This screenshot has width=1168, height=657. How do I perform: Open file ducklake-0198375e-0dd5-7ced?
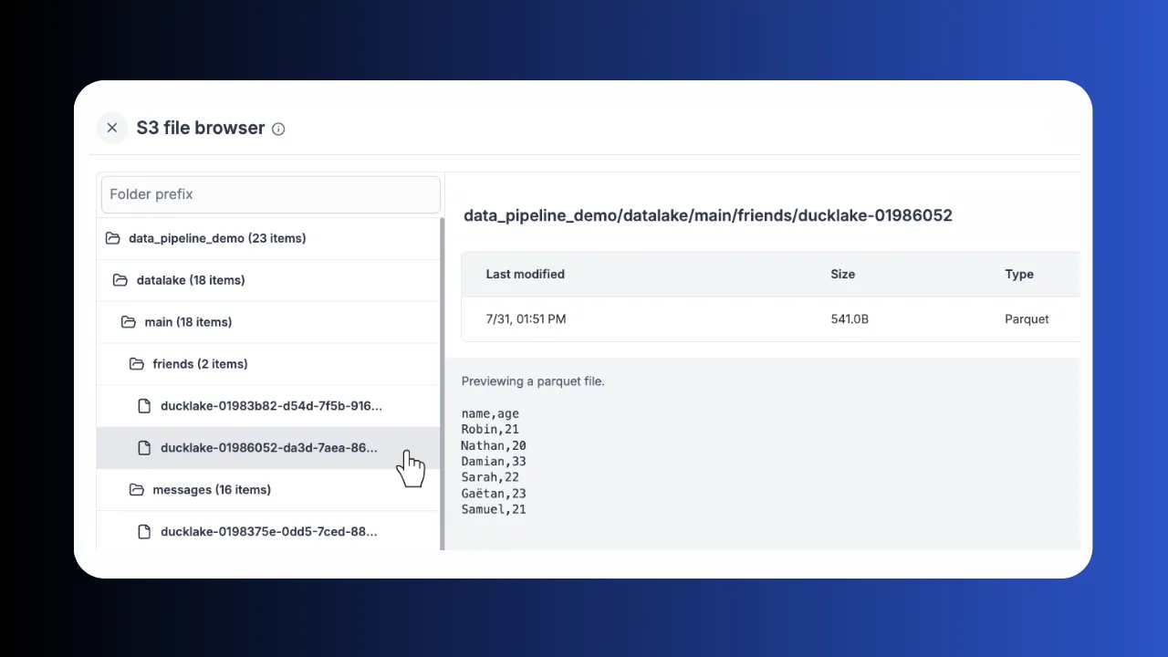(268, 532)
